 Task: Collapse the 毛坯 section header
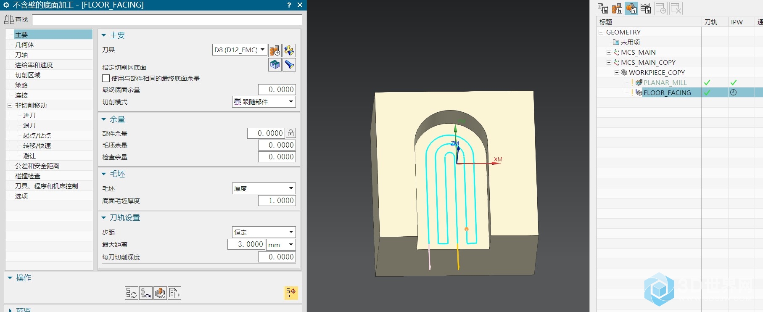point(104,174)
